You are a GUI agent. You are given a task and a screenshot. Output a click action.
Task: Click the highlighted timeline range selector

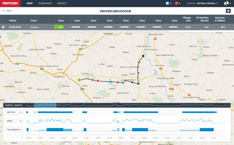tap(45, 105)
